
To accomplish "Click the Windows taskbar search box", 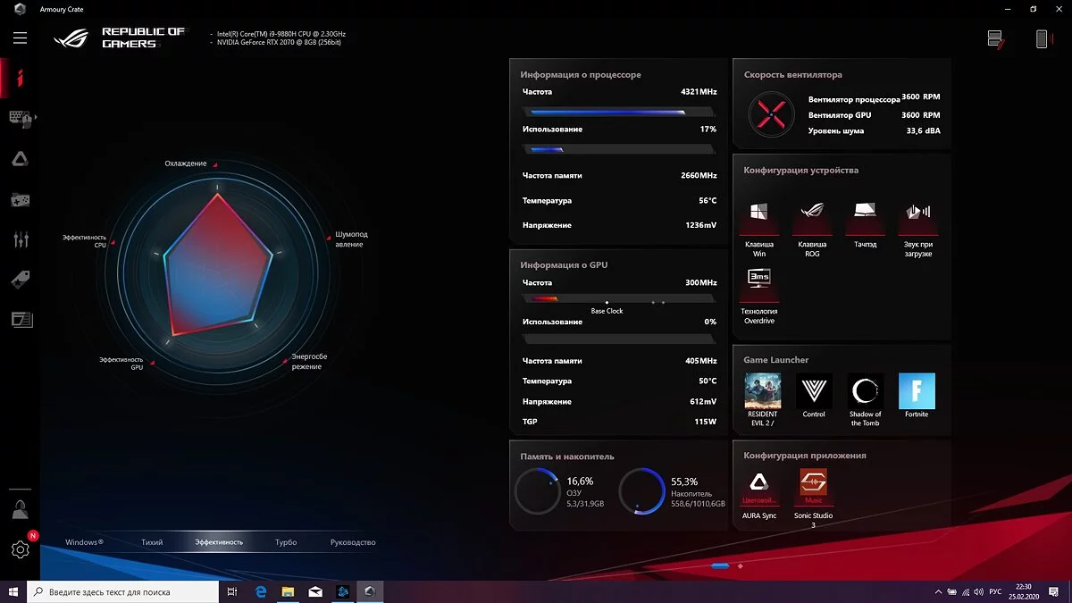I will [123, 591].
